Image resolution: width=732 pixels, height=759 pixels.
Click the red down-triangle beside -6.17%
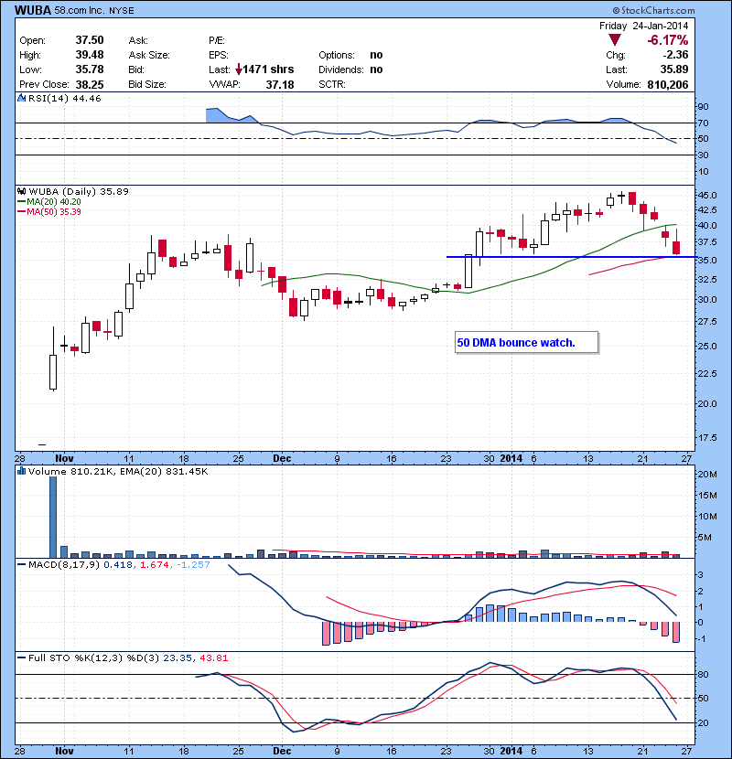[x=615, y=40]
